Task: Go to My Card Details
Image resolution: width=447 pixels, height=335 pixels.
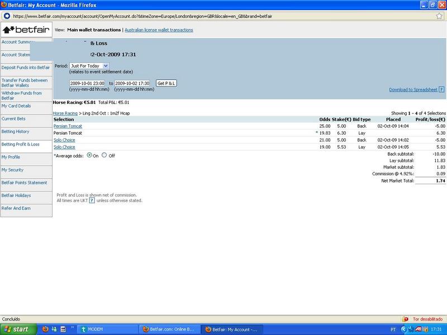Action: (x=16, y=106)
